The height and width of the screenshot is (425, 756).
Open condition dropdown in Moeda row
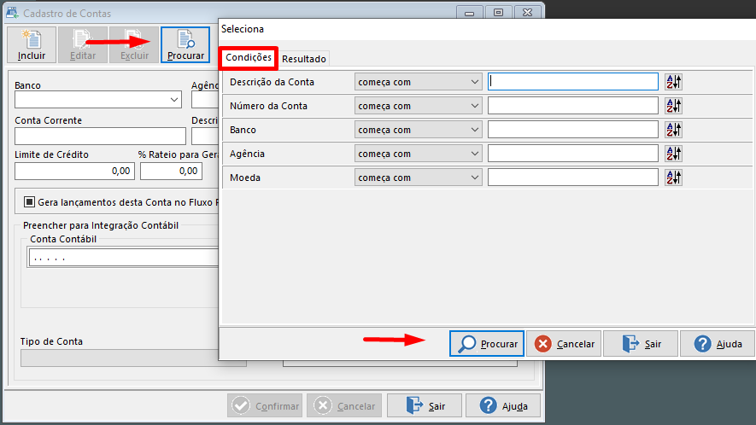[418, 178]
